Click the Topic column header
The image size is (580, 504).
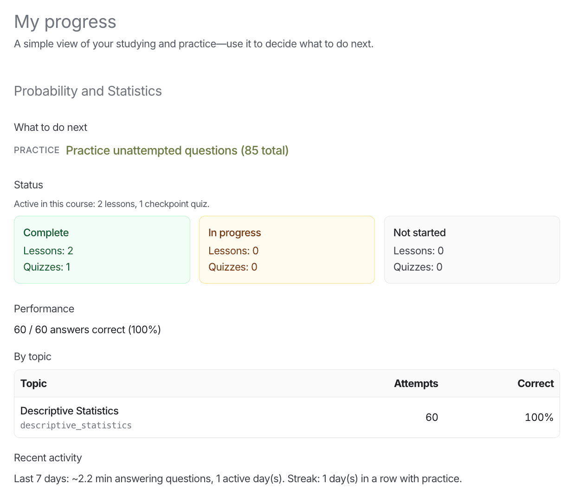[x=33, y=383]
